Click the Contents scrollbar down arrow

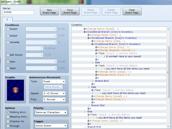168,127
